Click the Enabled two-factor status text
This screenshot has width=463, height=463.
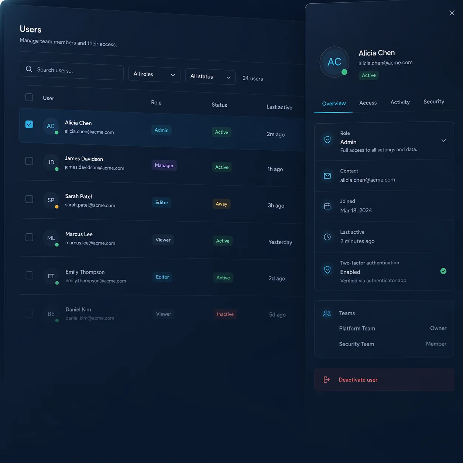[x=350, y=272]
